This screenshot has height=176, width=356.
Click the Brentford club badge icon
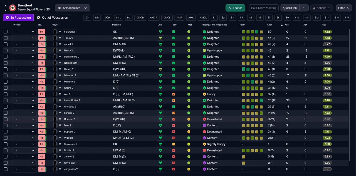[x=13, y=8]
